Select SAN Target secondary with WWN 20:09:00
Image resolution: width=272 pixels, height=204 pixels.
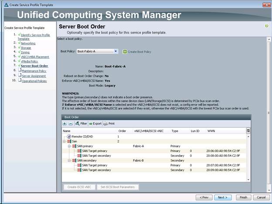[x=154, y=170]
